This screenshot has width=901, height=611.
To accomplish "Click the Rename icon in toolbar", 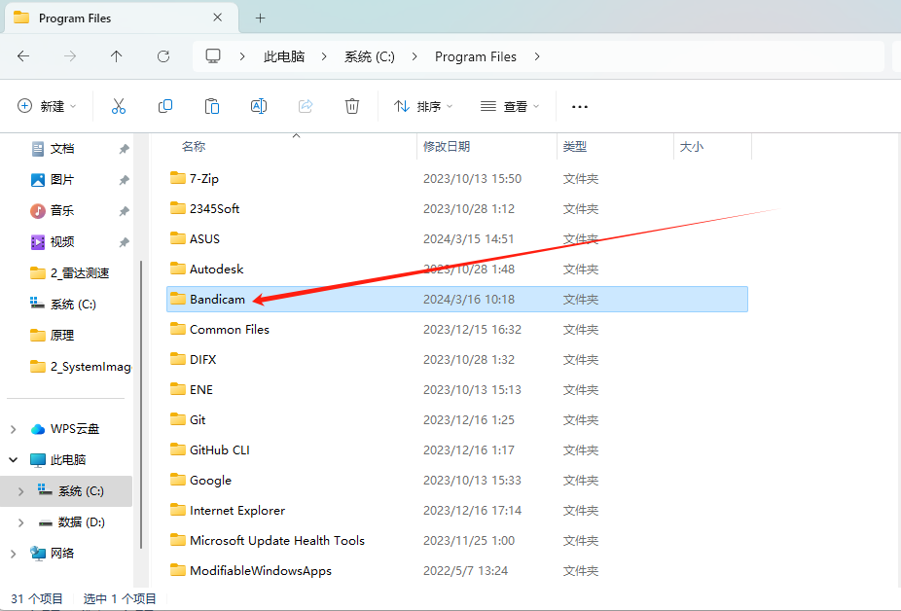I will click(x=259, y=106).
